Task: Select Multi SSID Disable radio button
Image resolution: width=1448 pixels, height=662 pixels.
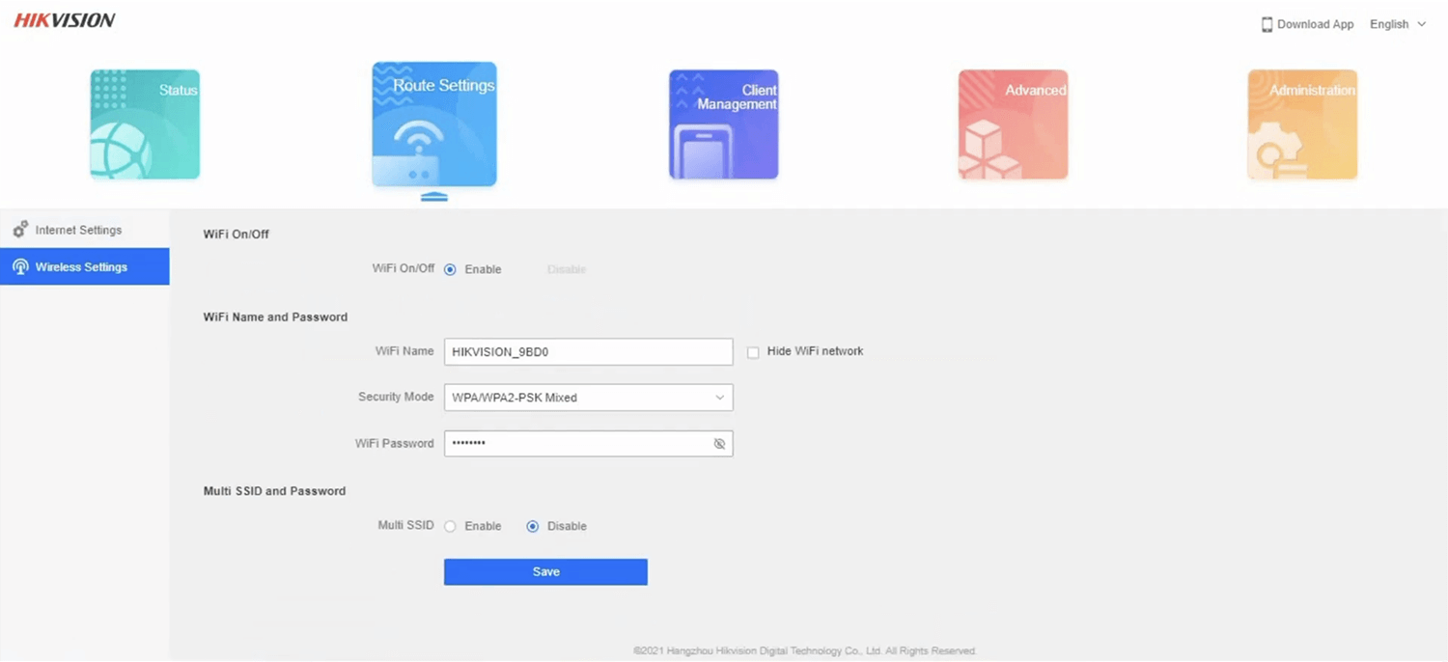Action: pos(533,527)
